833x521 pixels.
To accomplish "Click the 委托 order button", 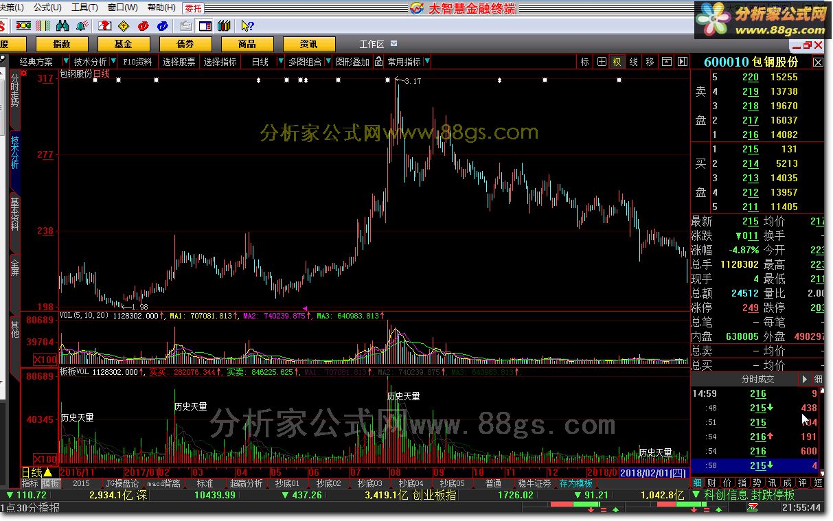I will 193,8.
